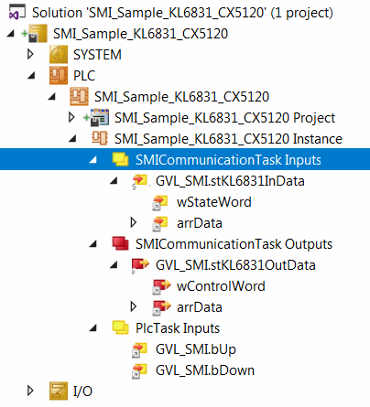Screen dimensions: 370x407
Task: Select the SMI_Sample_KL6831_CX5120 Project label
Action: (224, 118)
